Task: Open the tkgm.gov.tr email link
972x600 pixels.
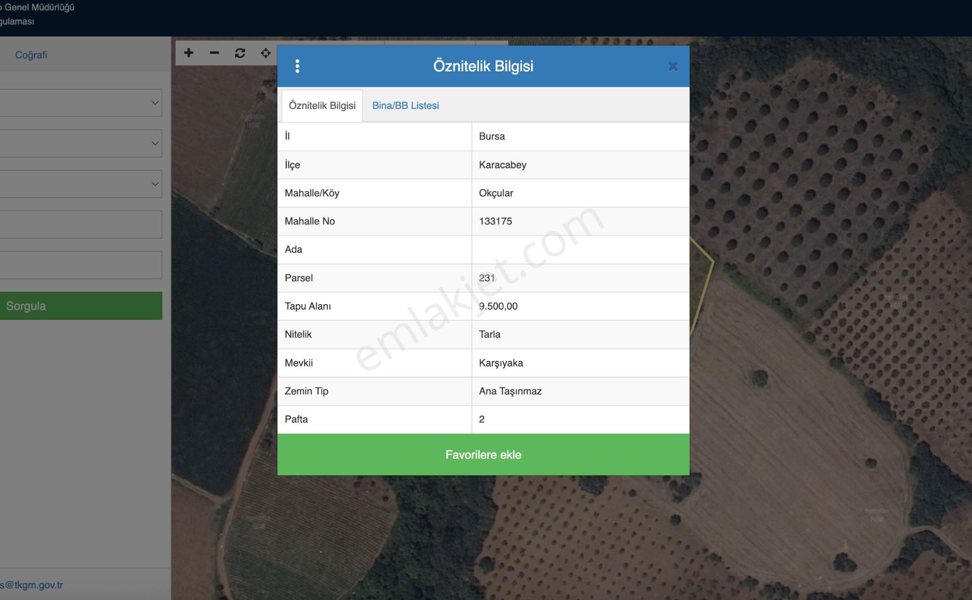Action: tap(31, 585)
